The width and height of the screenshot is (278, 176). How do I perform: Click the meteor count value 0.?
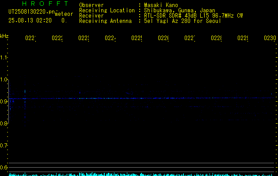pyautogui.click(x=64, y=20)
